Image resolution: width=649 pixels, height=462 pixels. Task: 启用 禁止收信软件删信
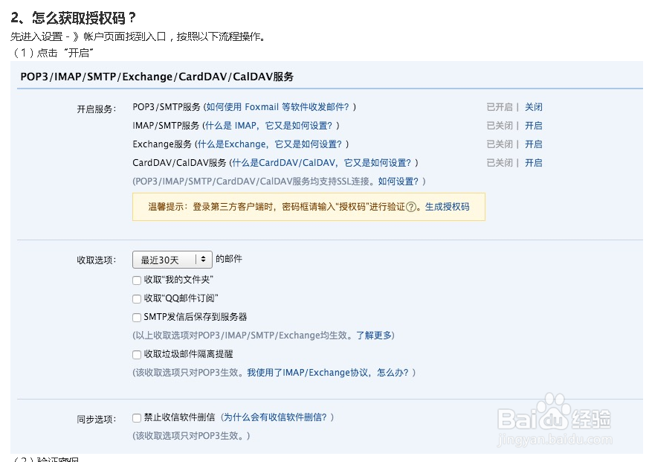point(136,417)
